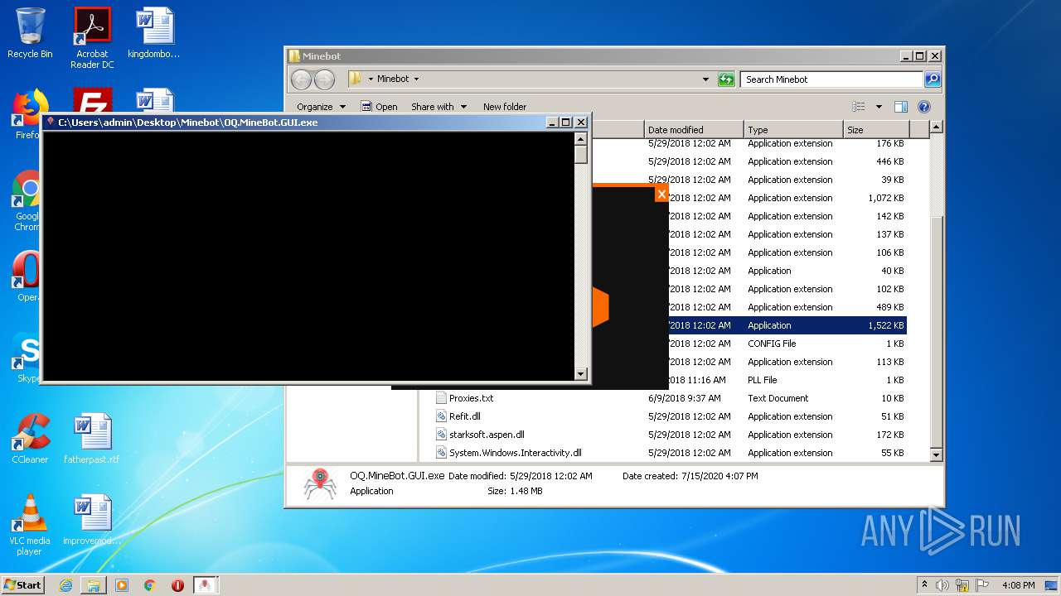The height and width of the screenshot is (596, 1061).
Task: Expand address bar history dropdown
Action: click(705, 79)
